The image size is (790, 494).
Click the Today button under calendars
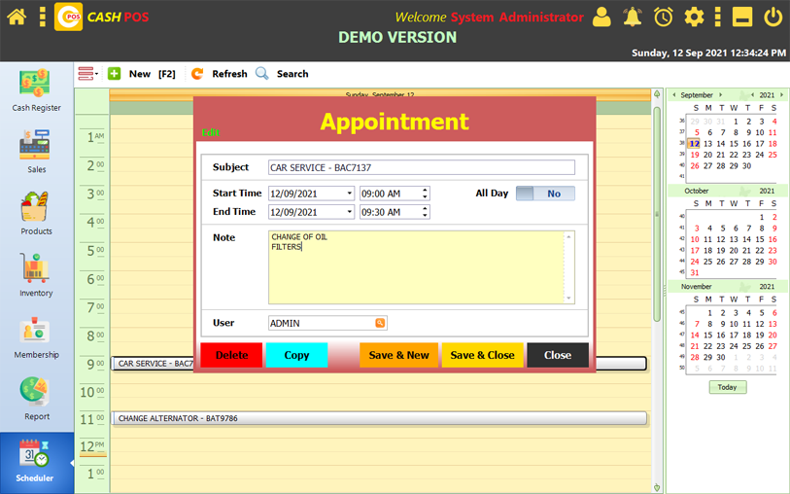[x=728, y=387]
